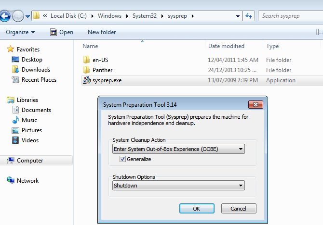This screenshot has width=323, height=225.
Task: Cancel the System Preparation Tool dialog
Action: pyautogui.click(x=239, y=209)
